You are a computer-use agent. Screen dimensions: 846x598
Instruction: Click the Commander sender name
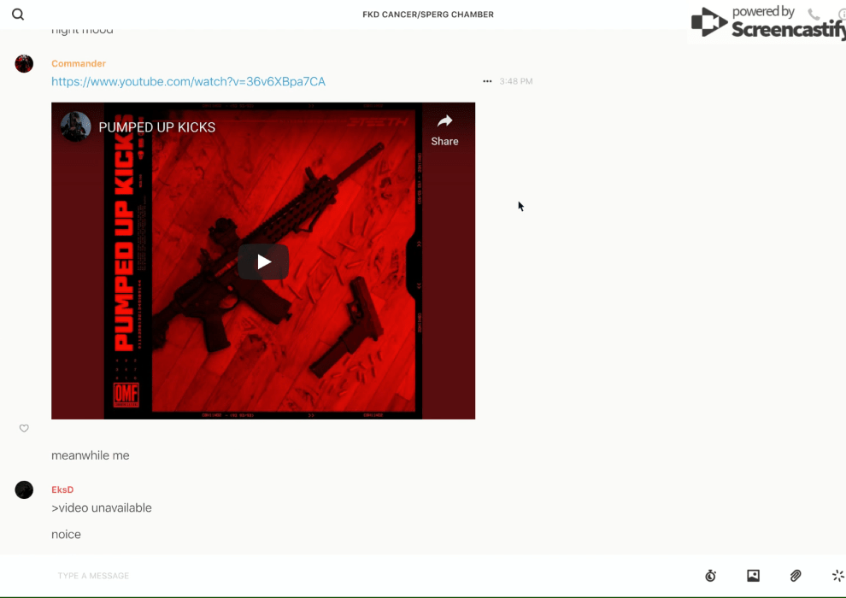click(79, 64)
